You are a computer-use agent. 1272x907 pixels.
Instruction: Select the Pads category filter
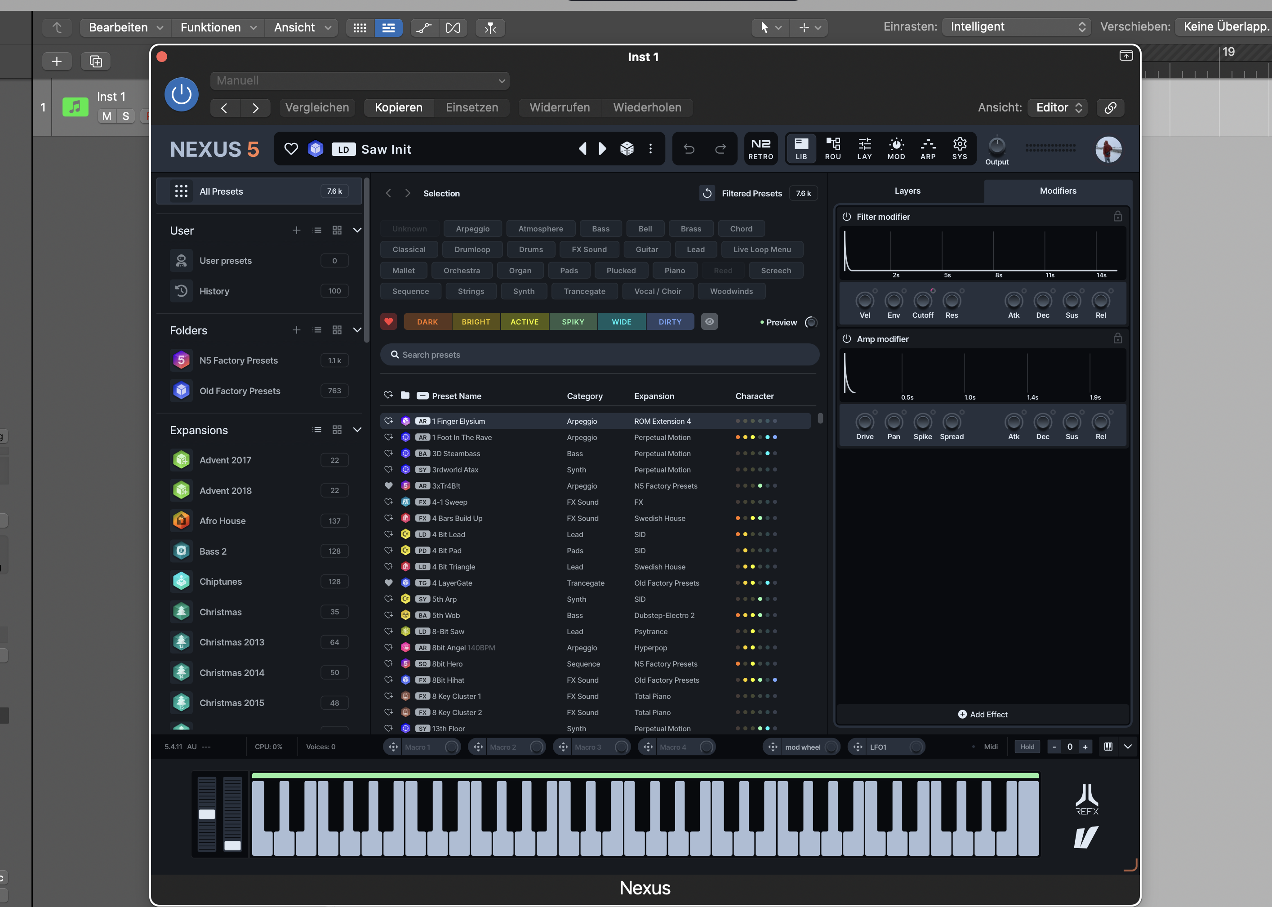pyautogui.click(x=569, y=271)
